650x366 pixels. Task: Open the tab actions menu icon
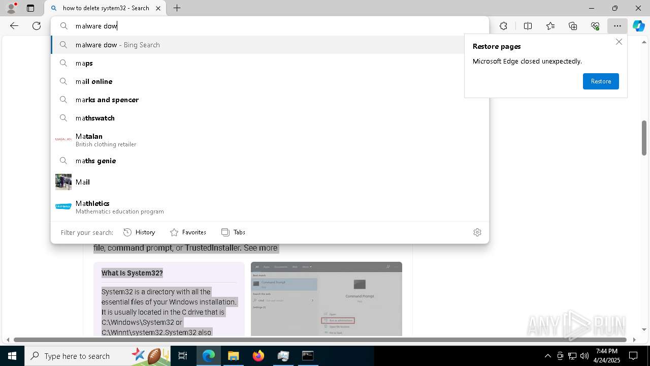30,8
